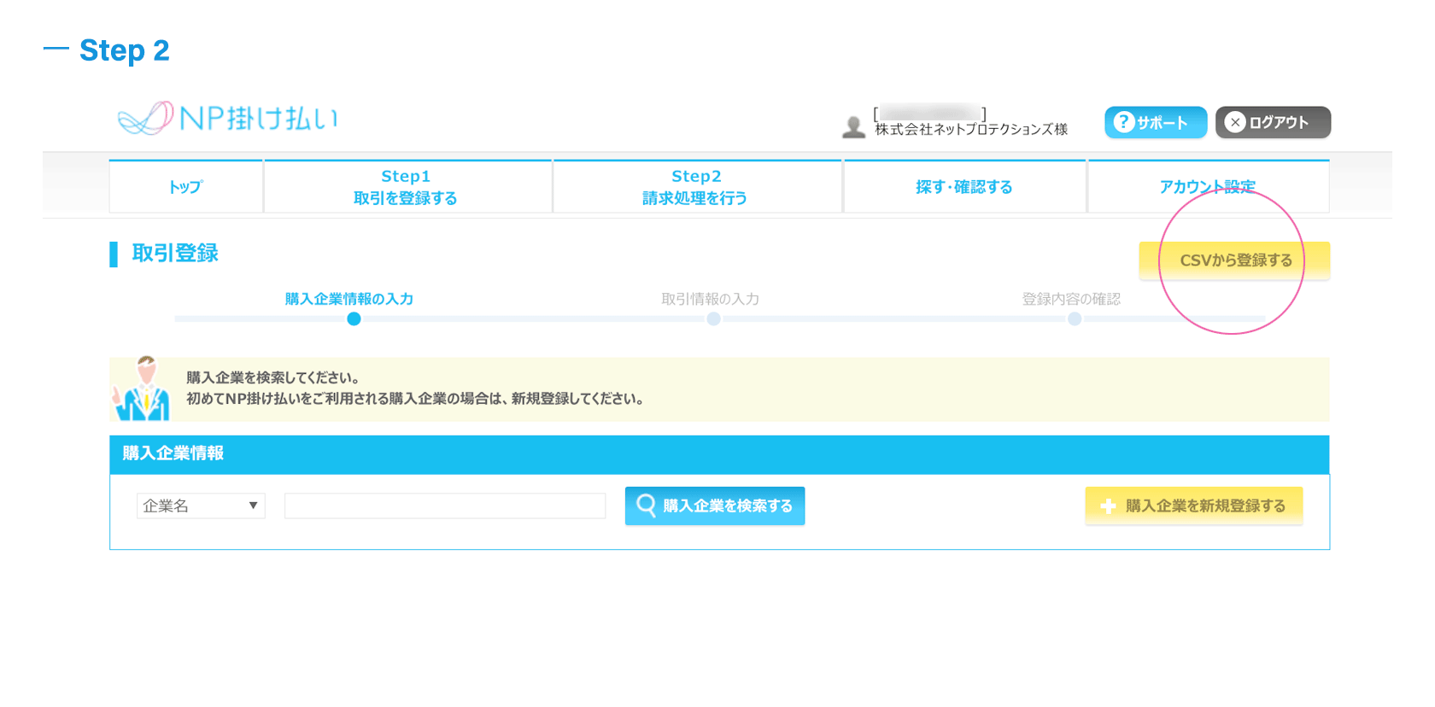This screenshot has width=1435, height=707.
Task: Click the question mark support icon
Action: pyautogui.click(x=1124, y=122)
